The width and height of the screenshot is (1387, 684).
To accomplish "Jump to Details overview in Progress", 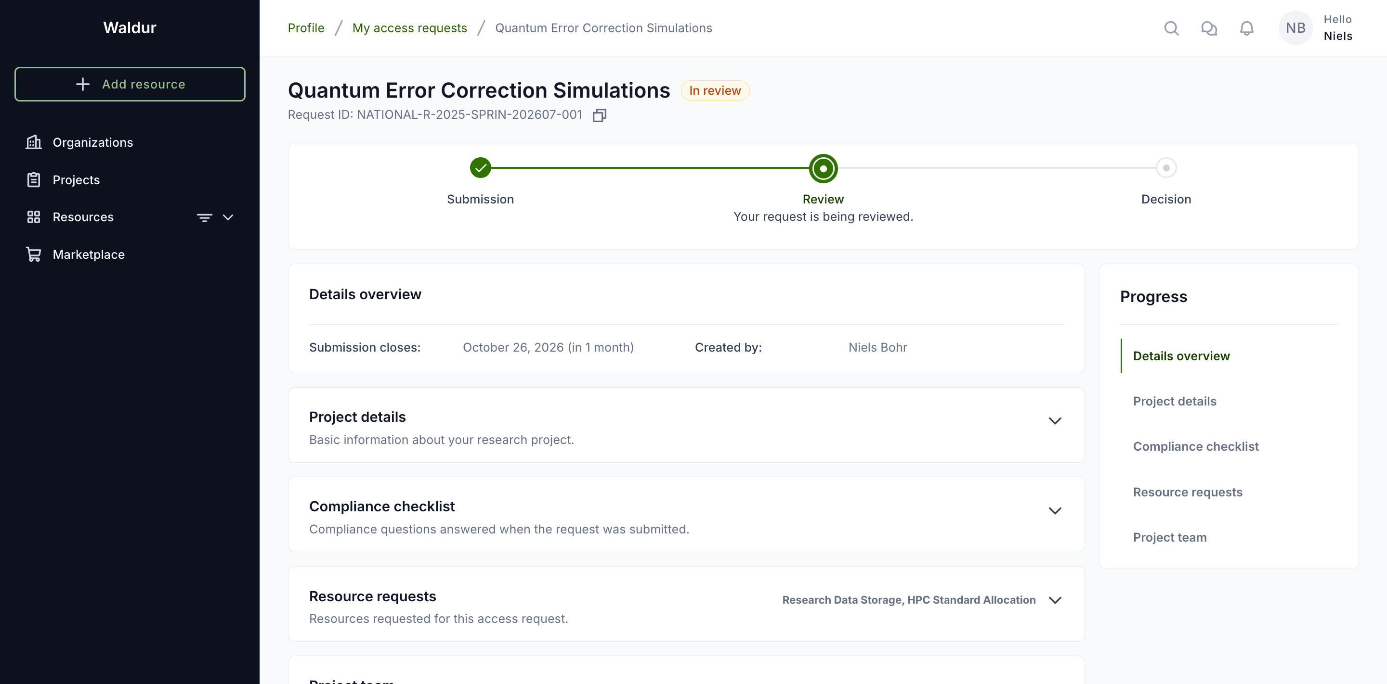I will click(1181, 356).
